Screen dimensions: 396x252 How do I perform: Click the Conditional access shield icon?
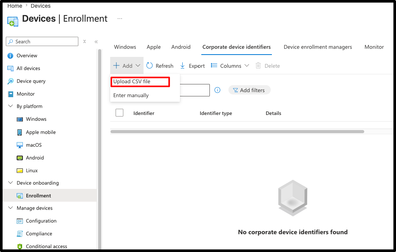pyautogui.click(x=20, y=247)
